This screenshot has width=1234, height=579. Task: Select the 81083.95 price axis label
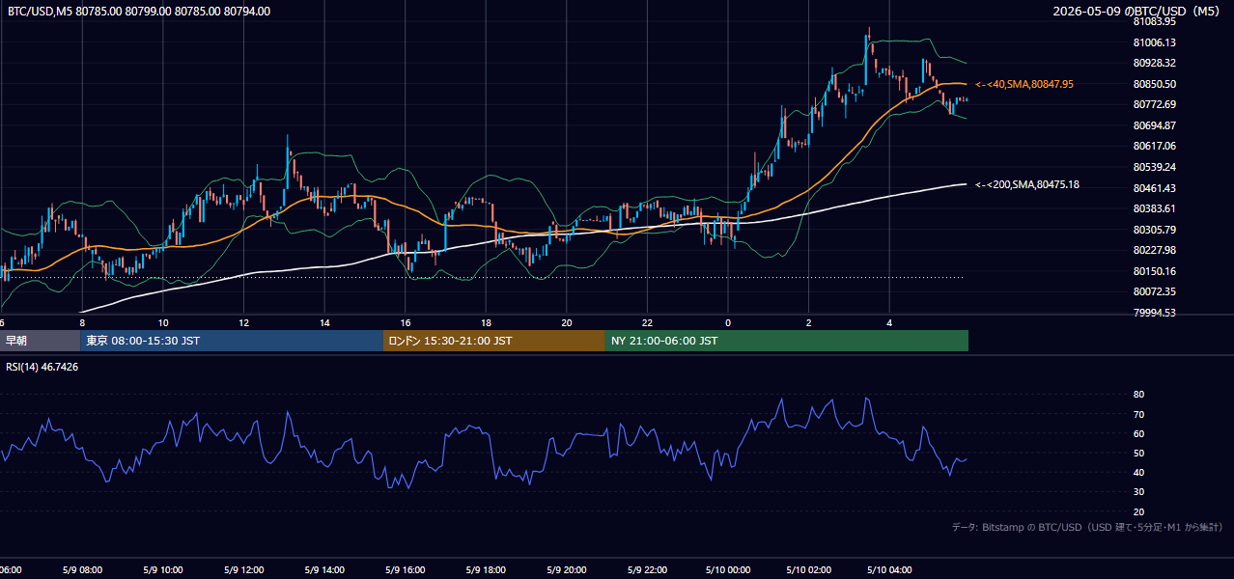point(1154,21)
